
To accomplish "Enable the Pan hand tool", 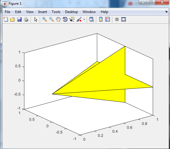I will tap(58, 20).
